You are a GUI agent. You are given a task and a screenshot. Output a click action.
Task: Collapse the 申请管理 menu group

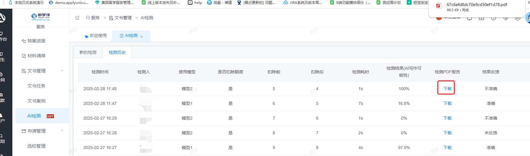click(62, 131)
